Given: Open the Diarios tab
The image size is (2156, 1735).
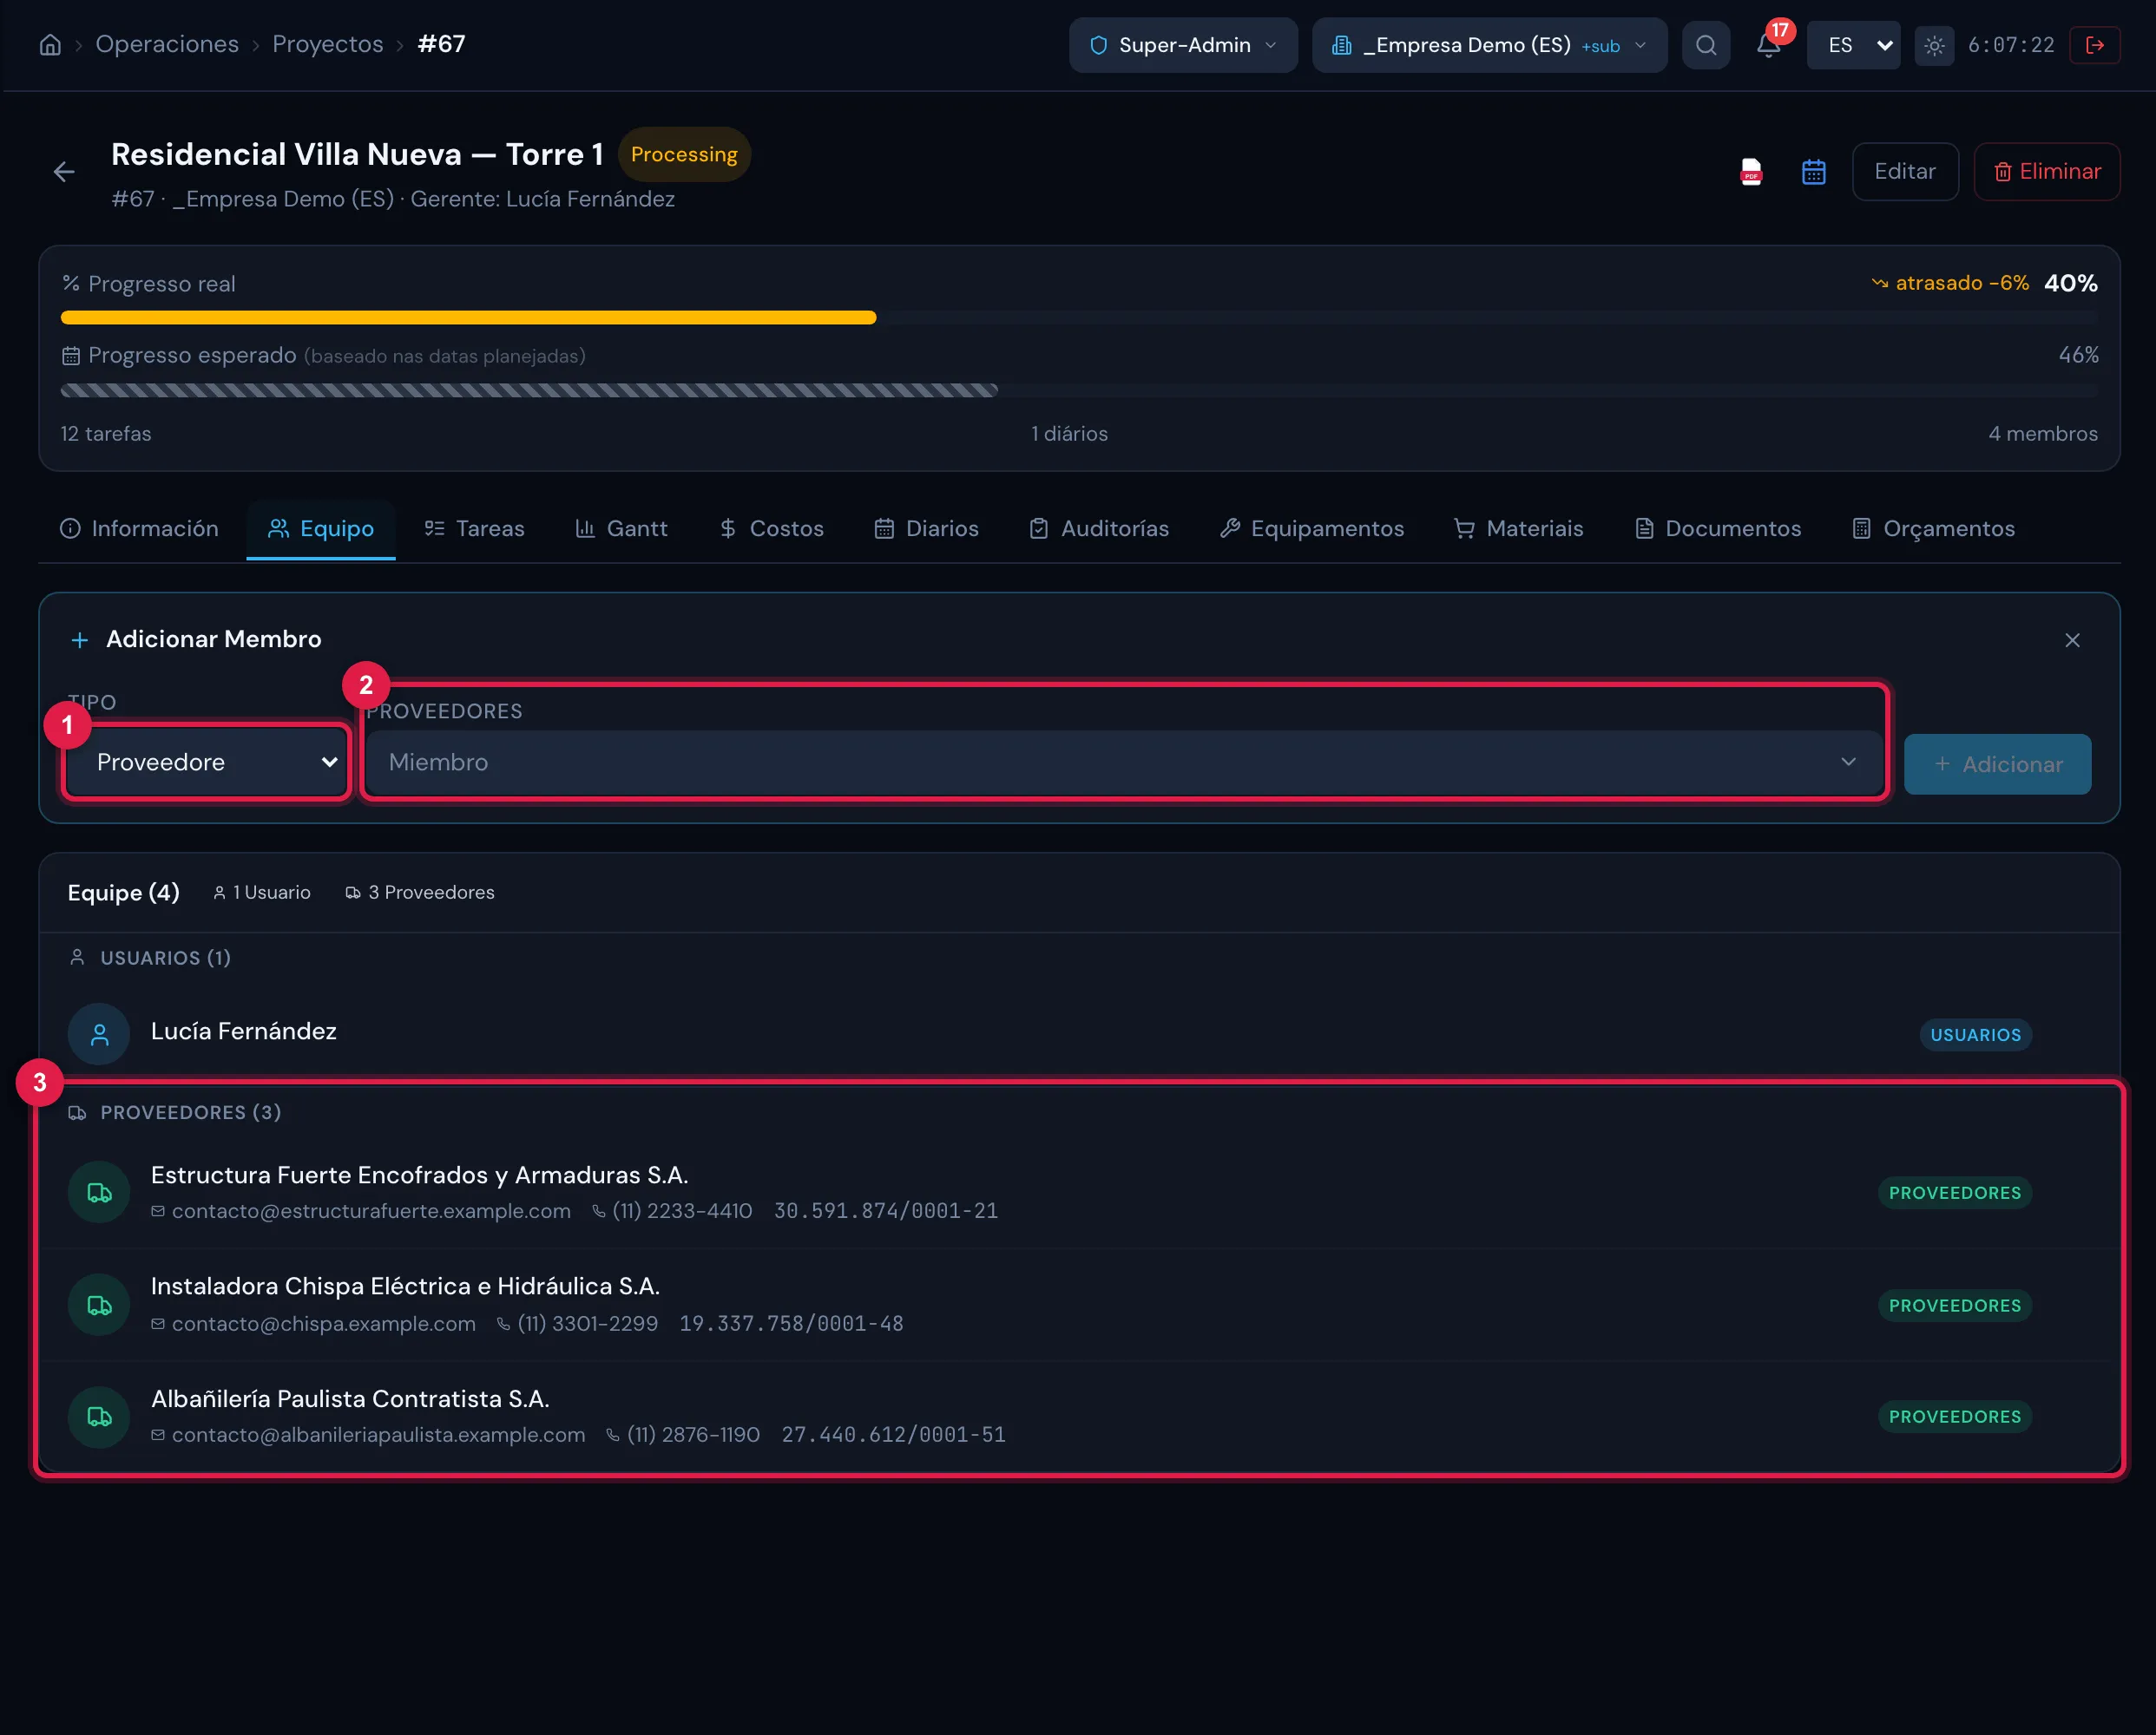Looking at the screenshot, I should 926,528.
